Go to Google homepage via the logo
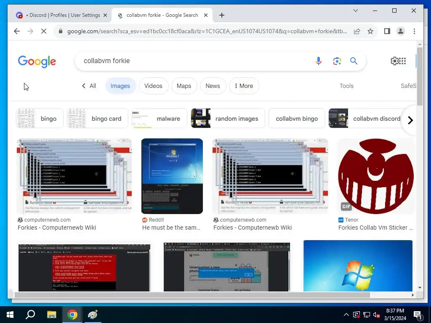The image size is (431, 323). tap(37, 61)
